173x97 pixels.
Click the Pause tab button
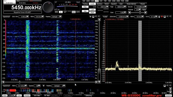(x=142, y=4)
